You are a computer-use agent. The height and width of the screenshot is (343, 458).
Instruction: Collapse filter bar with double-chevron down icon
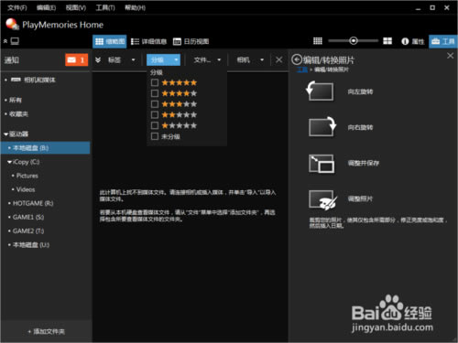point(98,59)
